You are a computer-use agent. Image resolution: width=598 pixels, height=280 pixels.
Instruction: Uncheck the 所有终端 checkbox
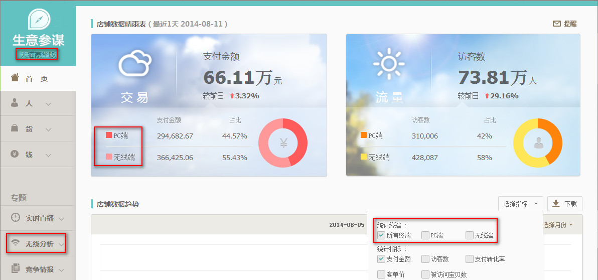coord(381,235)
